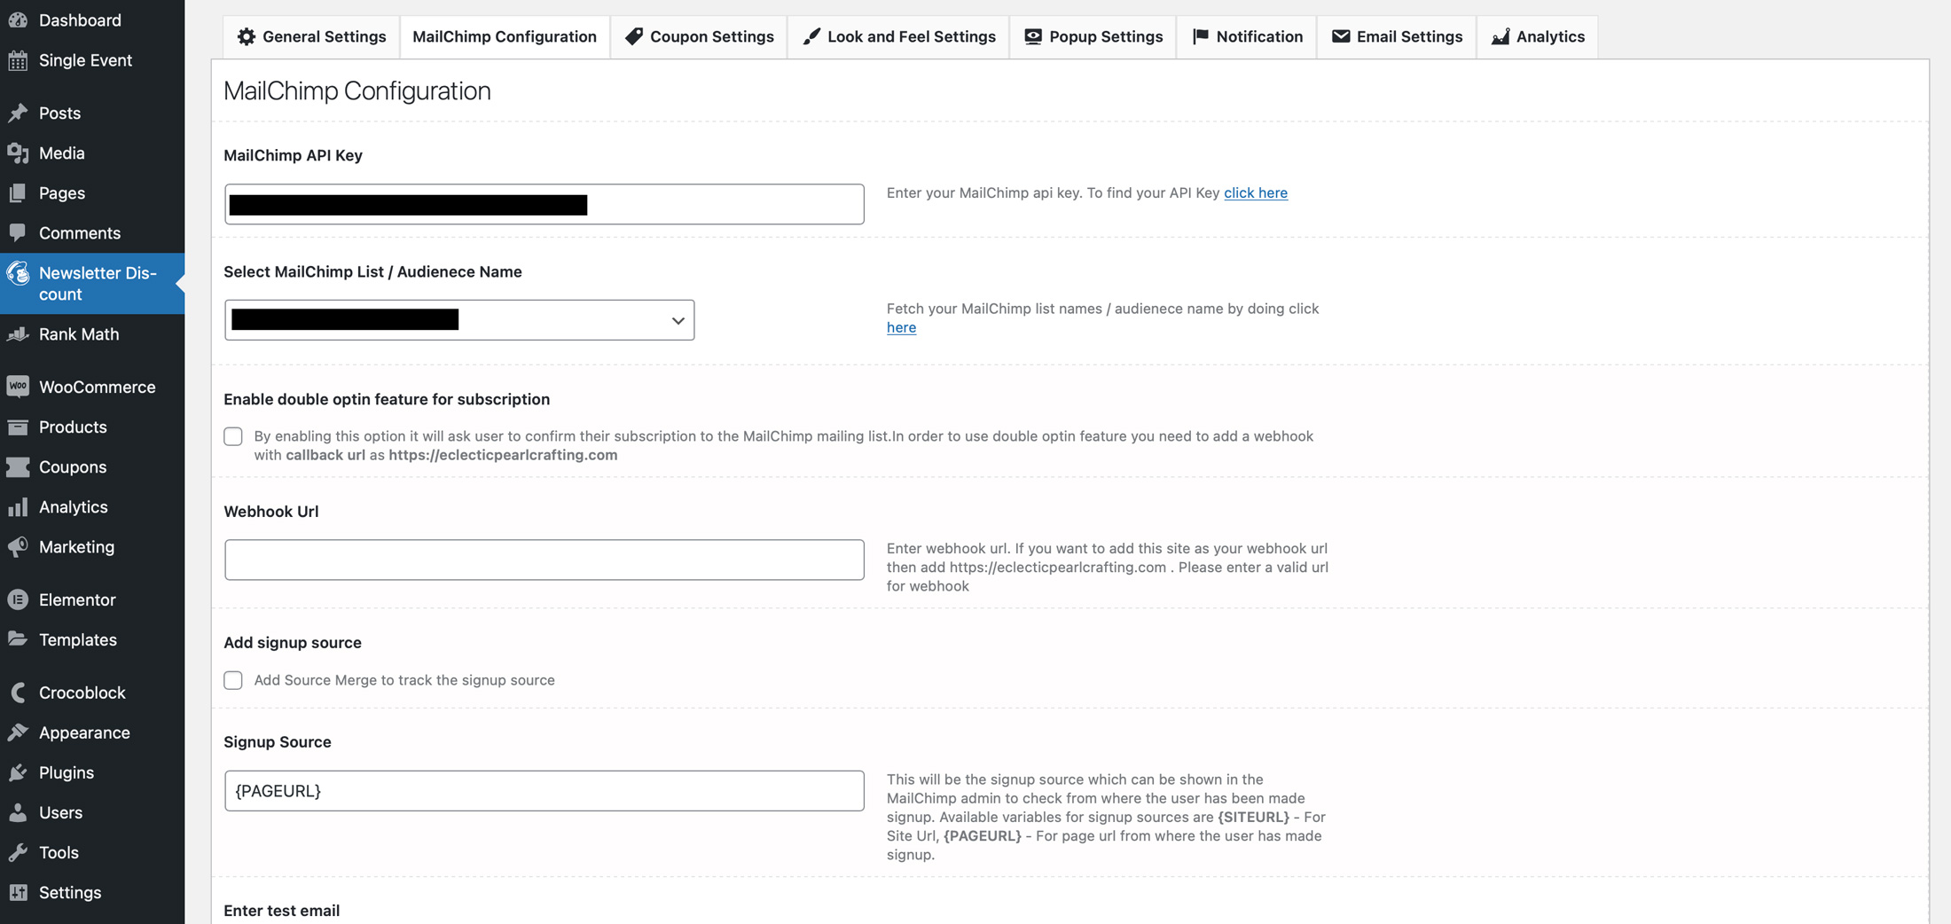Image resolution: width=1951 pixels, height=924 pixels.
Task: Click the Plugins plug icon
Action: pos(18,772)
